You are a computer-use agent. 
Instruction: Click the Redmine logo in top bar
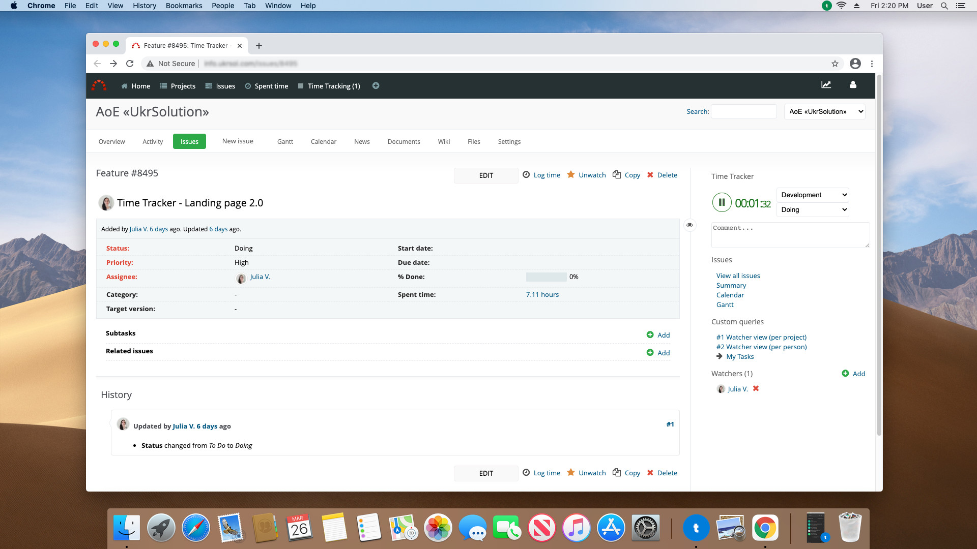(x=99, y=85)
